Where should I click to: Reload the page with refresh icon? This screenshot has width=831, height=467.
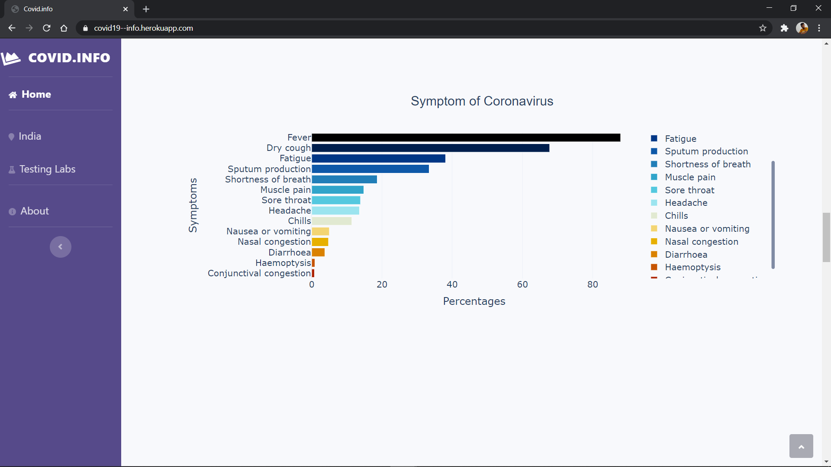click(x=47, y=28)
